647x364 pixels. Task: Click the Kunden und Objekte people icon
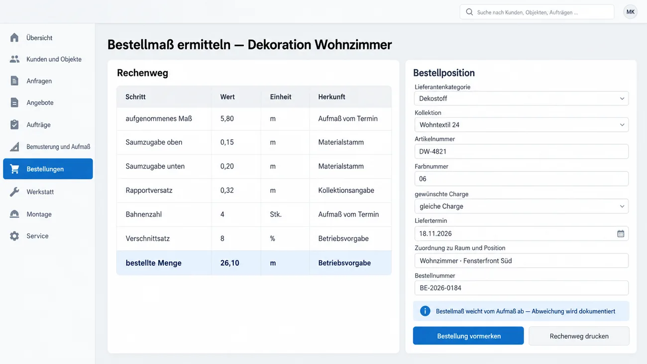[14, 59]
